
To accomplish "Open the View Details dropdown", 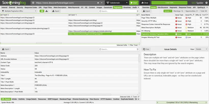I will point(201,49).
